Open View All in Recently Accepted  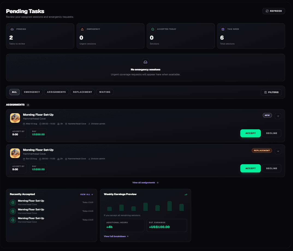point(87,195)
